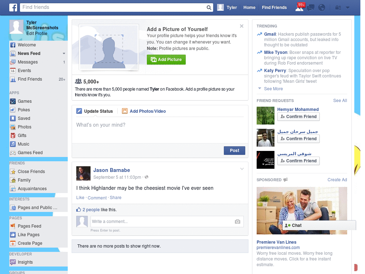Open the Photos app icon
This screenshot has height=274, width=365.
click(x=13, y=127)
